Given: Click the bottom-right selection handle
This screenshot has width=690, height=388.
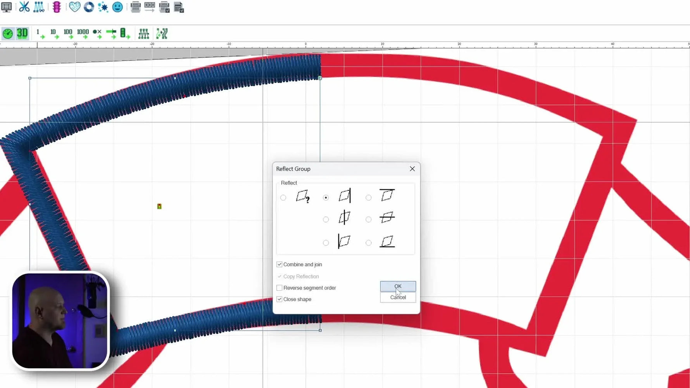Looking at the screenshot, I should coord(320,330).
